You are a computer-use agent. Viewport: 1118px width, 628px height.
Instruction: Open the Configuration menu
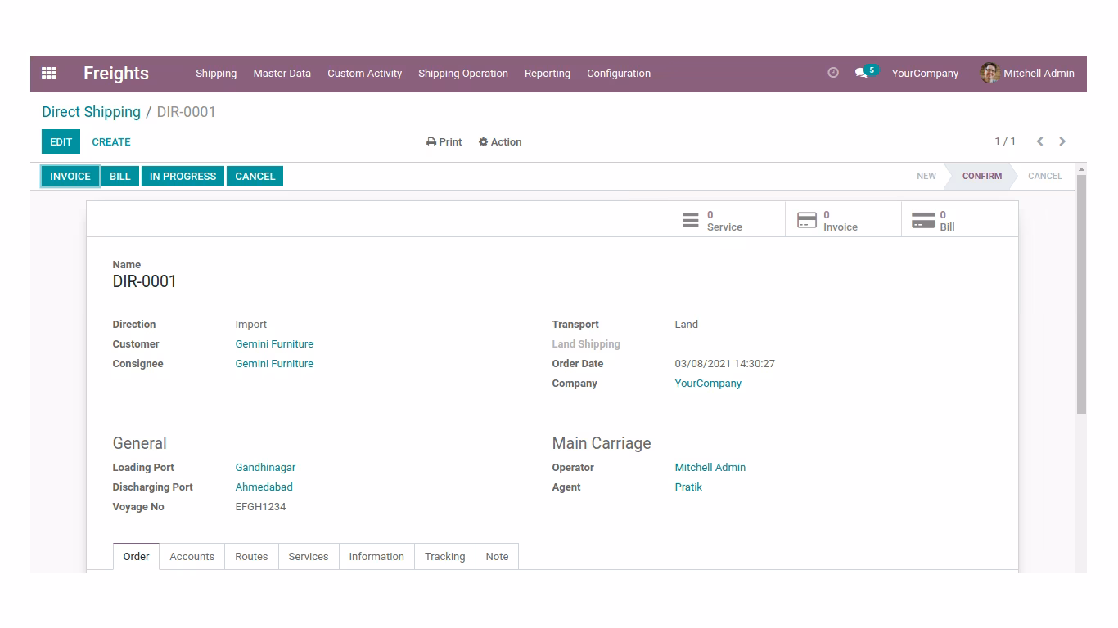(619, 73)
